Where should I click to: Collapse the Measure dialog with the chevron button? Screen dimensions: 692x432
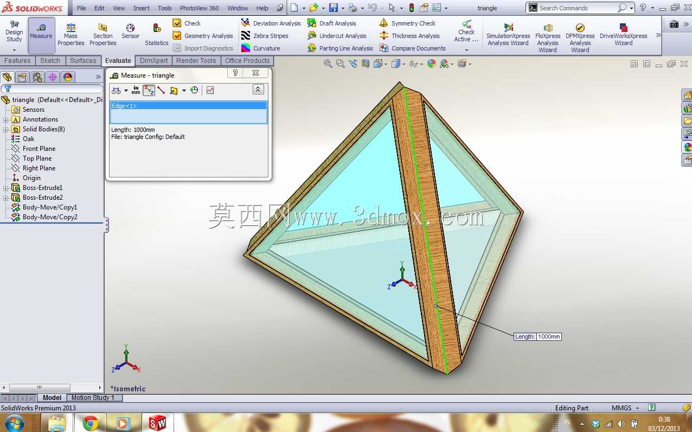(258, 90)
